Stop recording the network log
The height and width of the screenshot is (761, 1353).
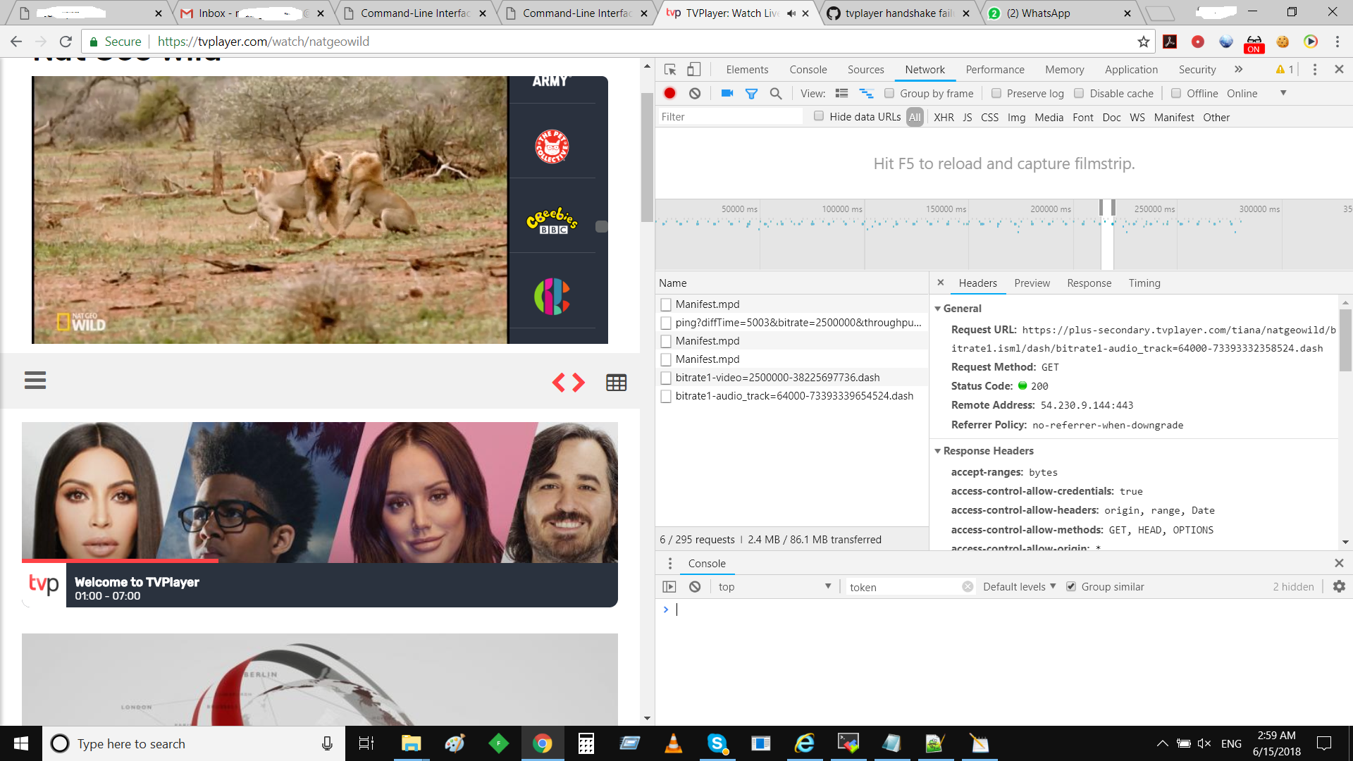(x=669, y=93)
